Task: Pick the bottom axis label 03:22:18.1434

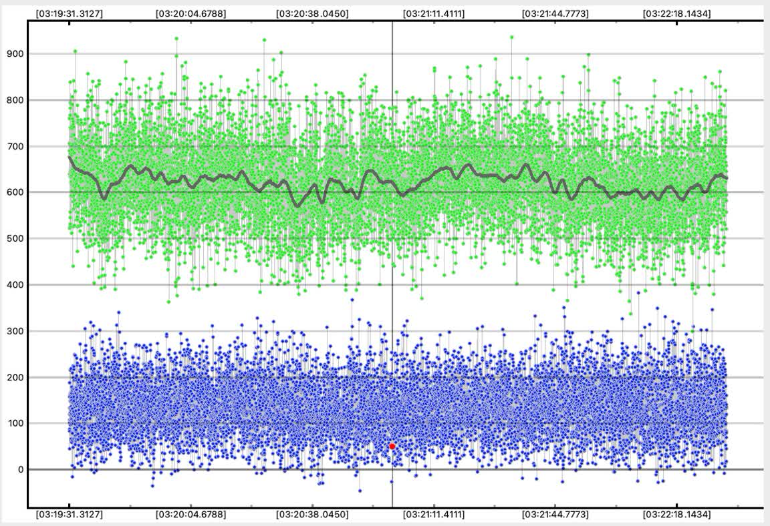Action: (x=676, y=515)
